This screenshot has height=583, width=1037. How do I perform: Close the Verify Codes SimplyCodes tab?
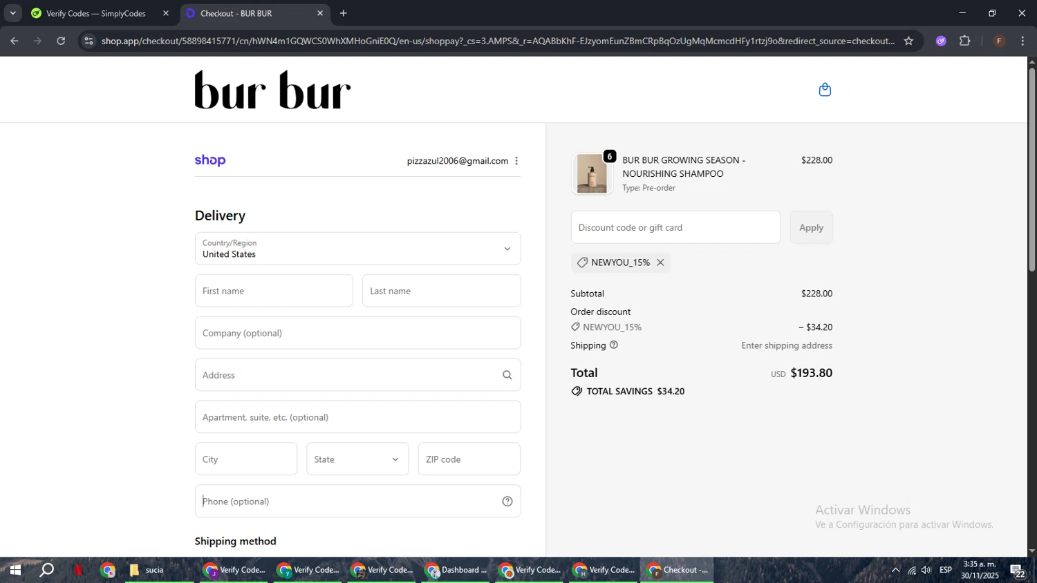[166, 13]
